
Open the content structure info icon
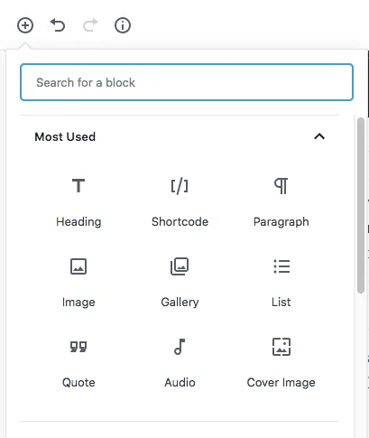click(x=123, y=25)
